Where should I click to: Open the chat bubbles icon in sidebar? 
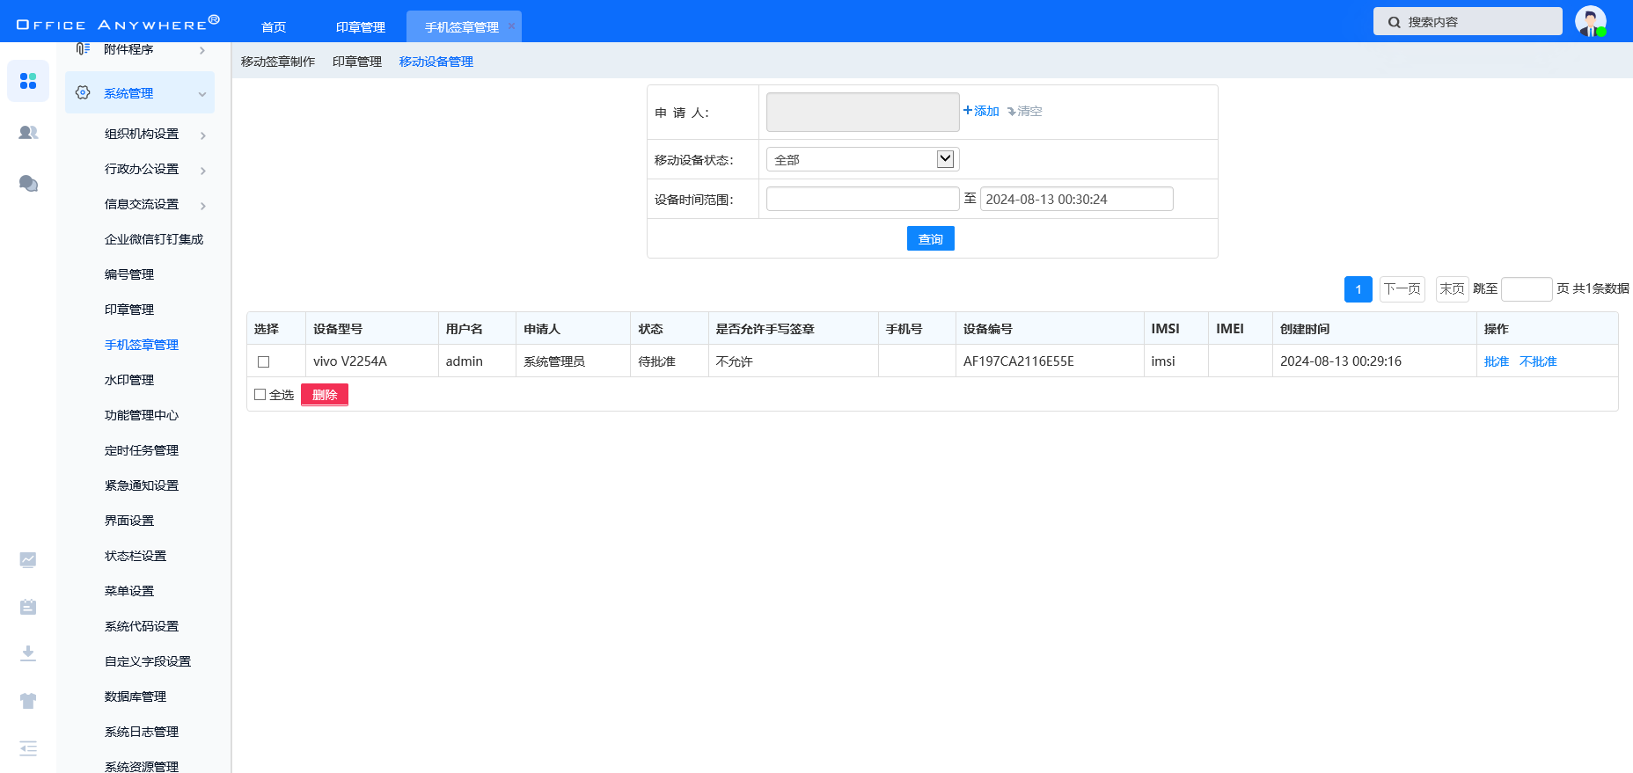tap(28, 183)
